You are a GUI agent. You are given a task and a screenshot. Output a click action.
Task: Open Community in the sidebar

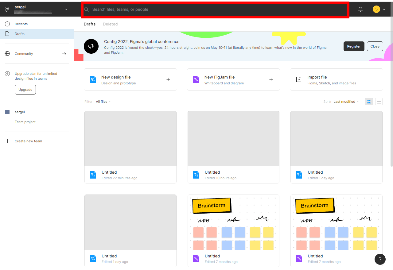[x=37, y=54]
